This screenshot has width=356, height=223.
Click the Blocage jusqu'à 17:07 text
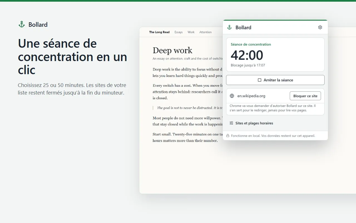(248, 65)
